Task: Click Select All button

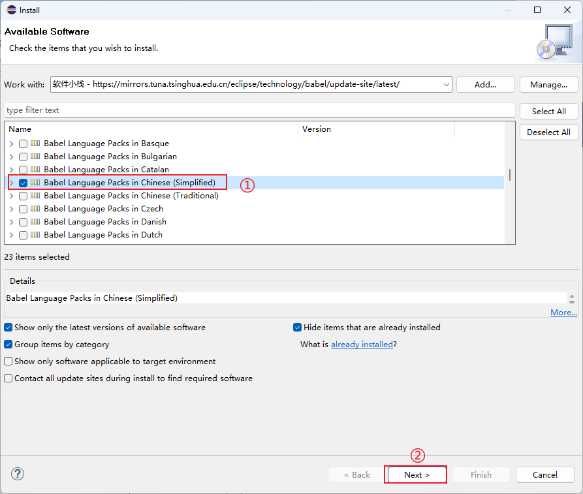Action: [x=548, y=111]
